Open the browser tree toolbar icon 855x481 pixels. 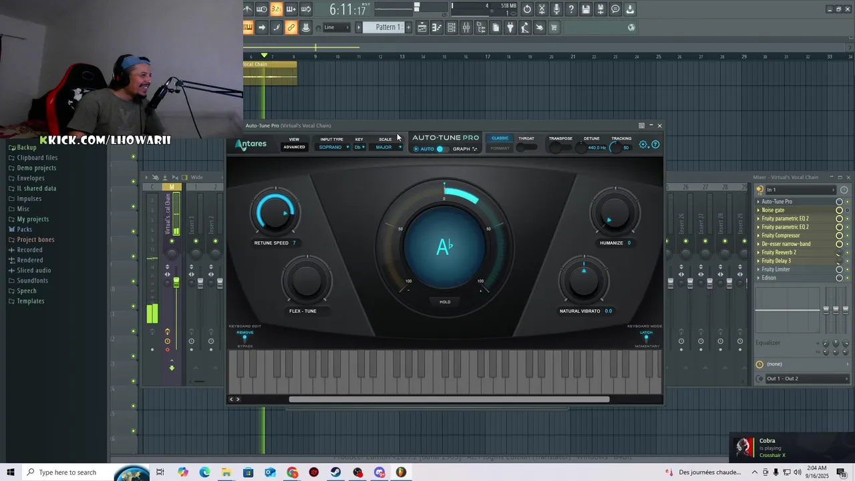(x=481, y=27)
